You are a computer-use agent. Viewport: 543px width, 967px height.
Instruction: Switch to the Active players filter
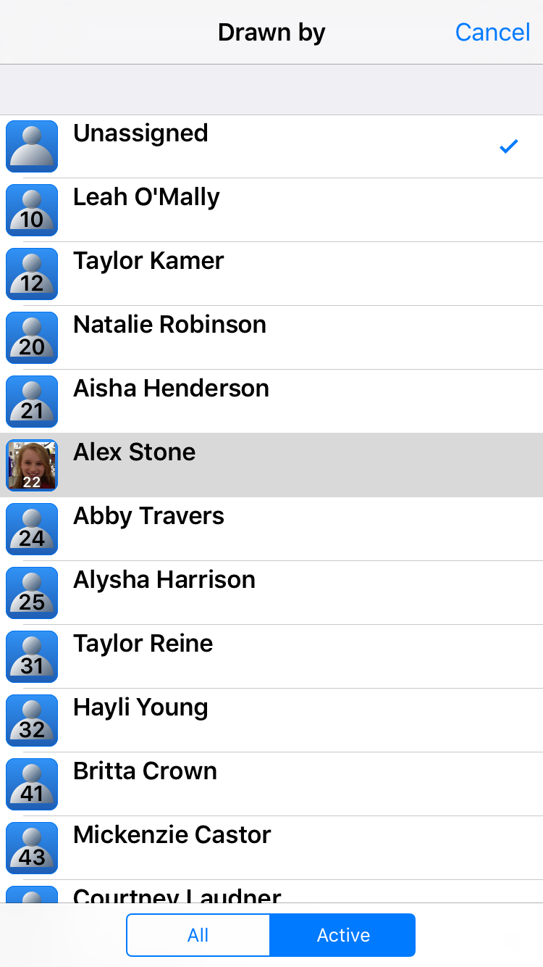pyautogui.click(x=343, y=935)
